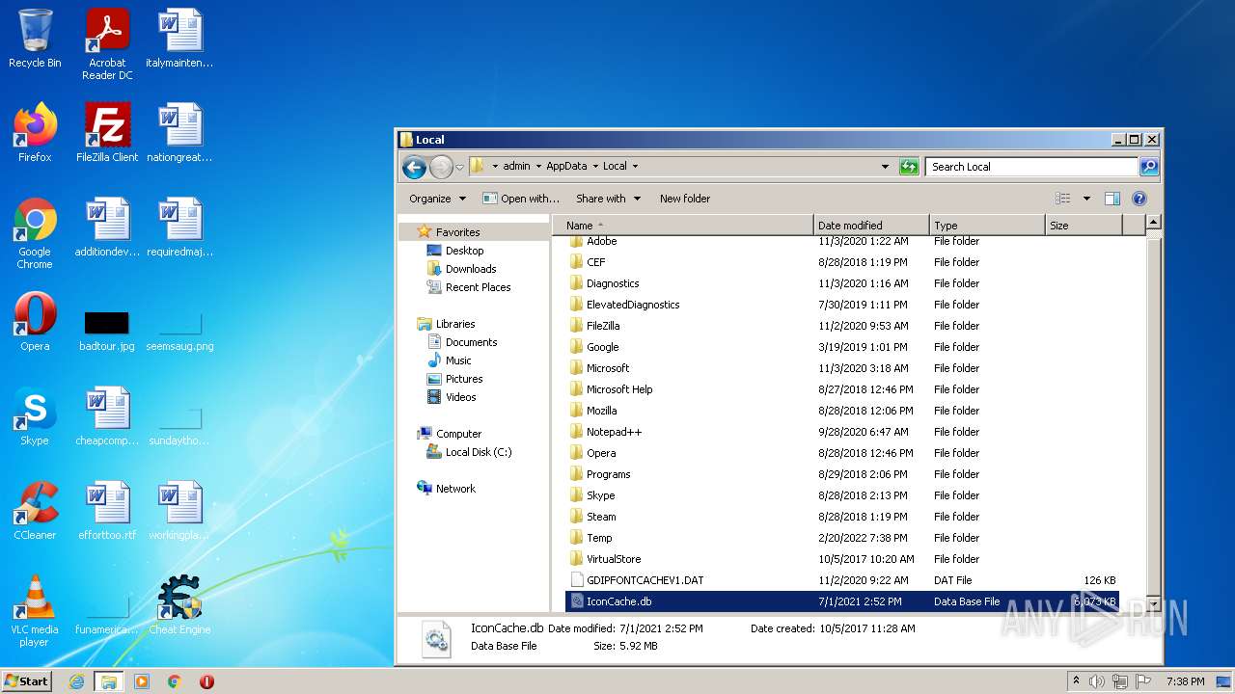Open Chrome from the taskbar
The image size is (1235, 694).
(x=174, y=681)
